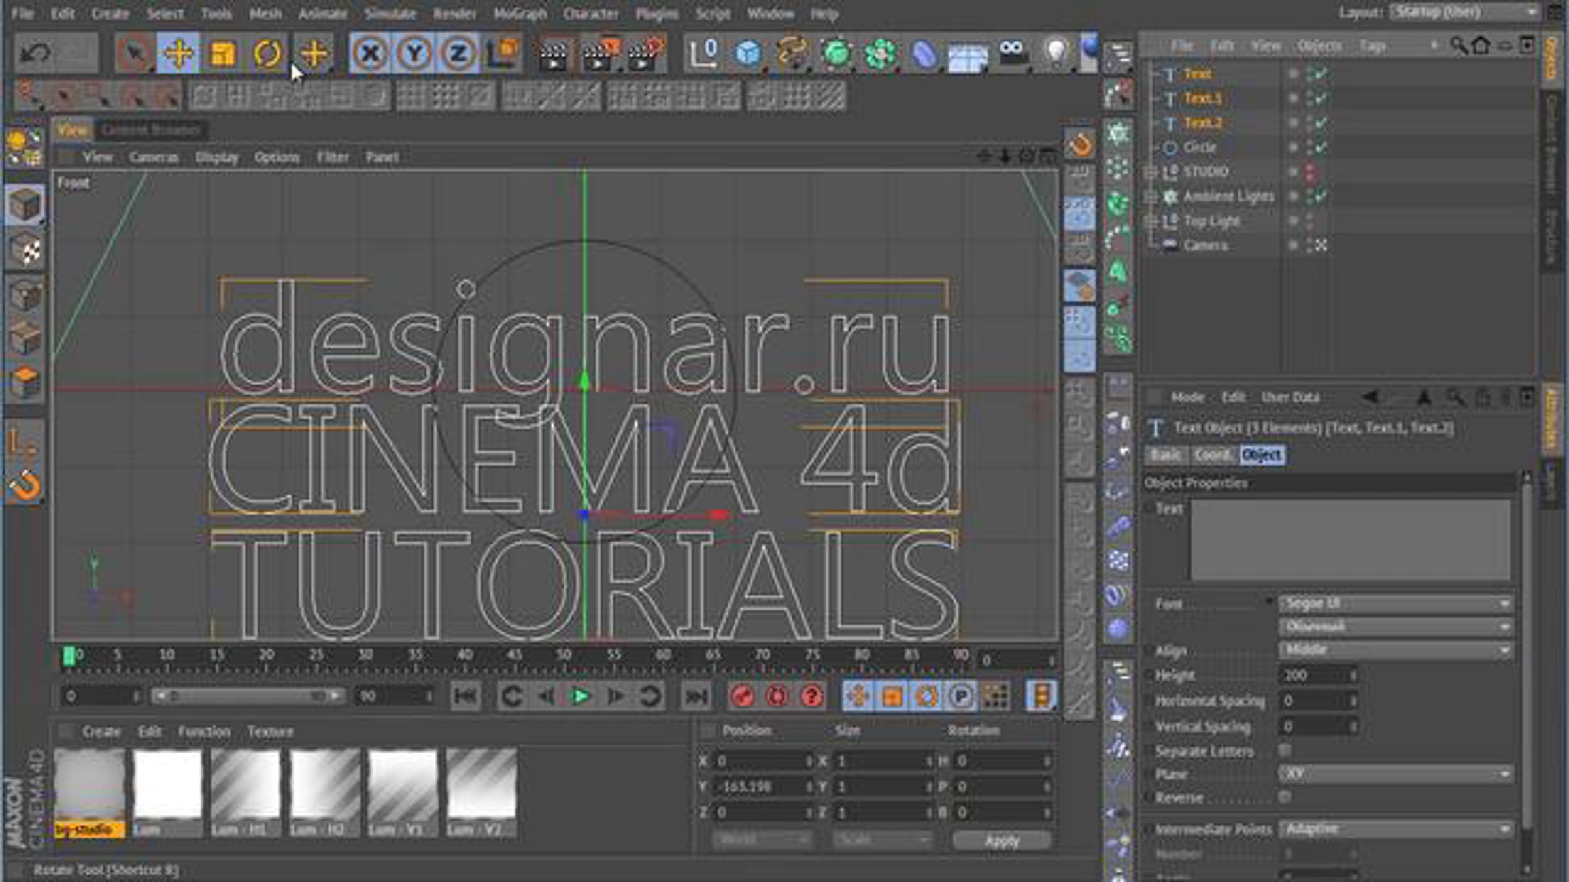Click the Y position field
1569x882 pixels.
762,787
